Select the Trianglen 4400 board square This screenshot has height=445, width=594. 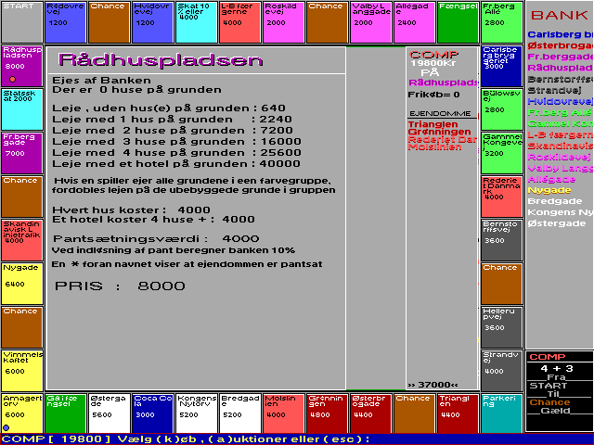(458, 413)
